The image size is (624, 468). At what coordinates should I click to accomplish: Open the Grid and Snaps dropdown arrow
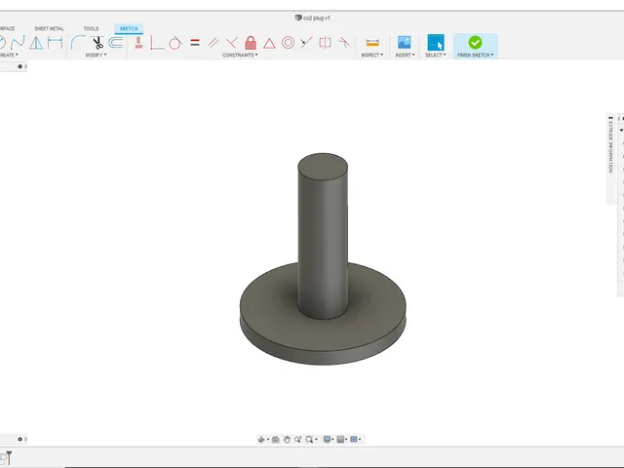tap(360, 440)
